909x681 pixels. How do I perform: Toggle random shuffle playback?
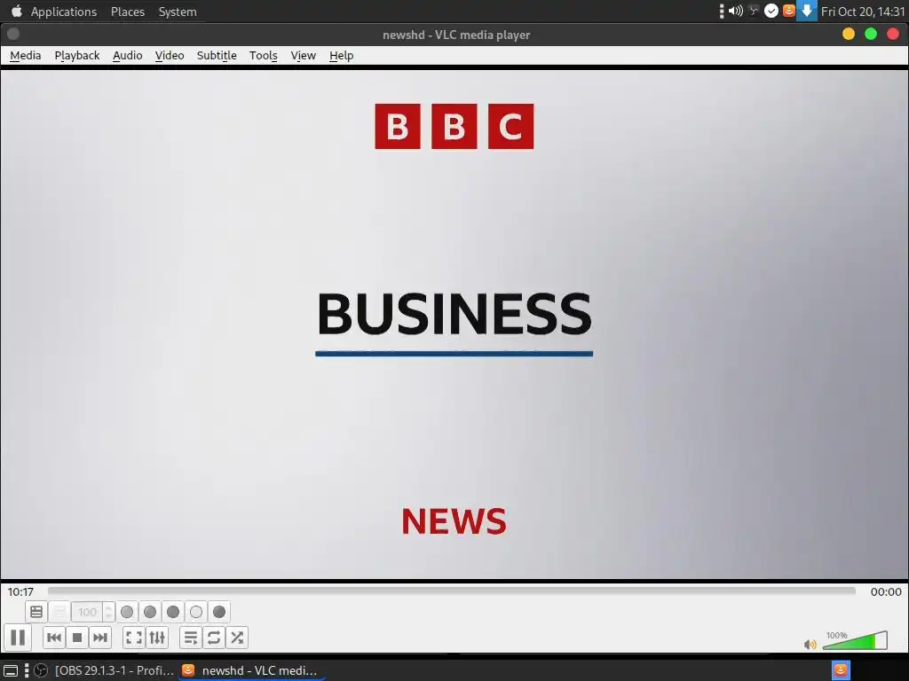pos(237,638)
